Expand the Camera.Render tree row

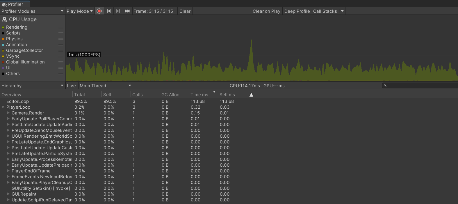pyautogui.click(x=8, y=113)
